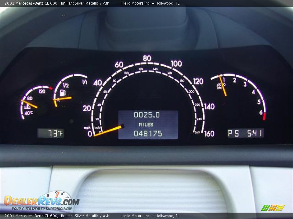Click the P S gear indicator
The image size is (293, 219).
point(234,134)
